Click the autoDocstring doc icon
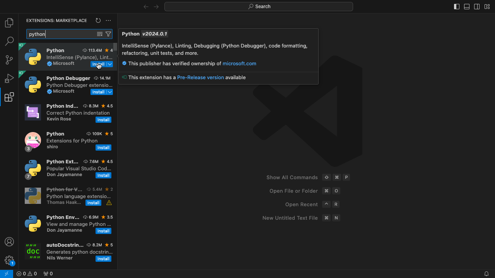 coord(33,251)
